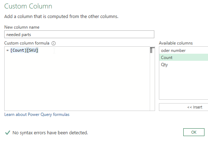Place cursor on [SKU] token in formula
The width and height of the screenshot is (208, 141).
coord(32,50)
